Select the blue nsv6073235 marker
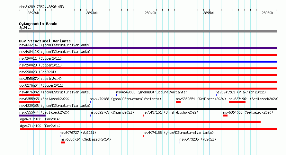The width and height of the screenshot is (286, 155). point(180,142)
